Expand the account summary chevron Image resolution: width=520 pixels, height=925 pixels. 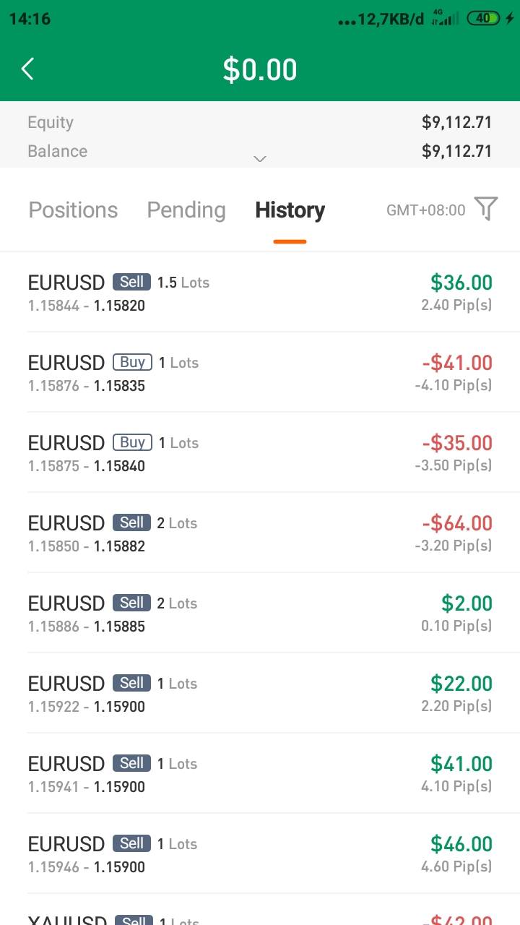(260, 159)
